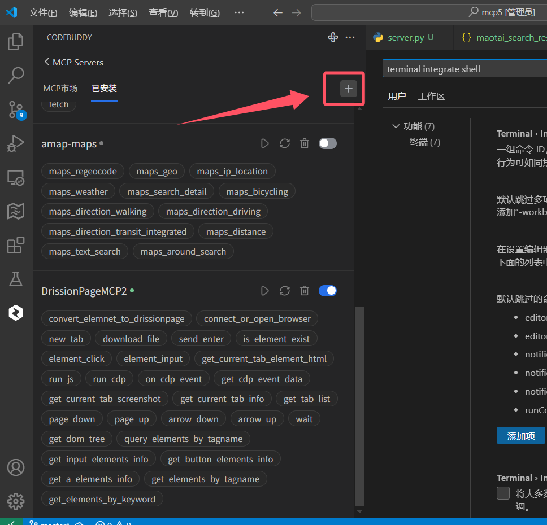
Task: Start the DrissionPageMCP2 server
Action: 265,291
